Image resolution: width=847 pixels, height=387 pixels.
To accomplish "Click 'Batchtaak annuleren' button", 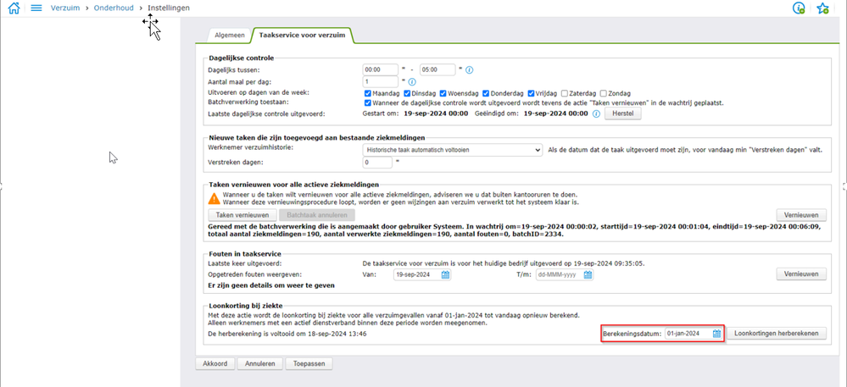I will (317, 215).
